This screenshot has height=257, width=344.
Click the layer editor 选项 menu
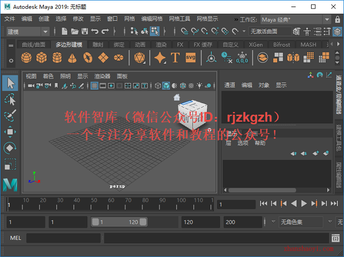point(243,143)
